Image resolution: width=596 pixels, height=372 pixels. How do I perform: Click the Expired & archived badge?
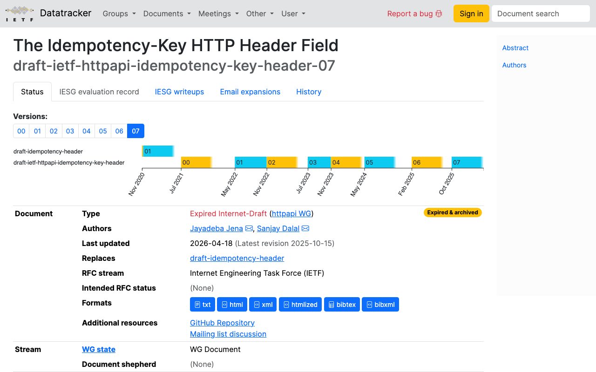coord(453,213)
